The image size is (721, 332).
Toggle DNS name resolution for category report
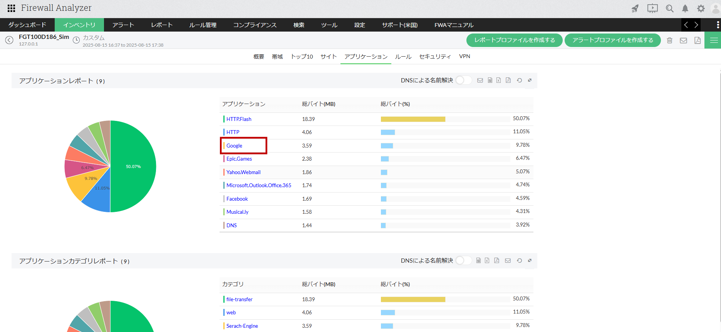463,260
